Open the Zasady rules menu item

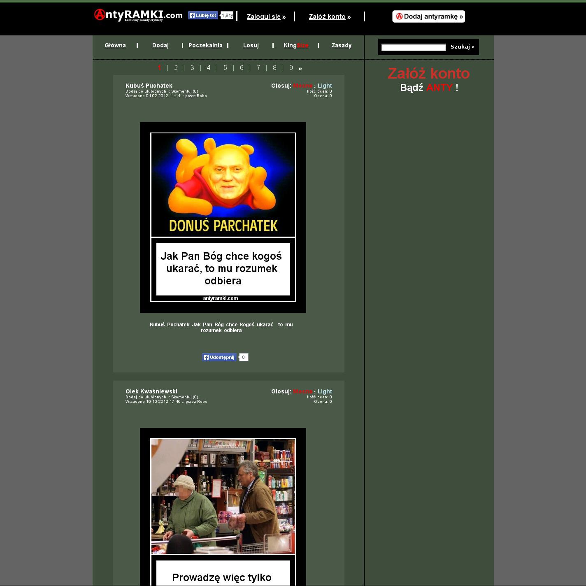pos(341,46)
